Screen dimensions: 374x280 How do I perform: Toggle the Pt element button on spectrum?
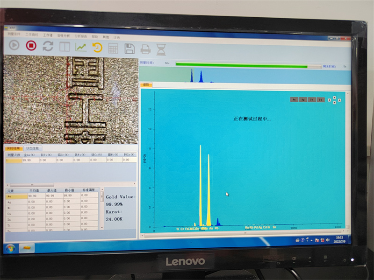[x=312, y=99]
